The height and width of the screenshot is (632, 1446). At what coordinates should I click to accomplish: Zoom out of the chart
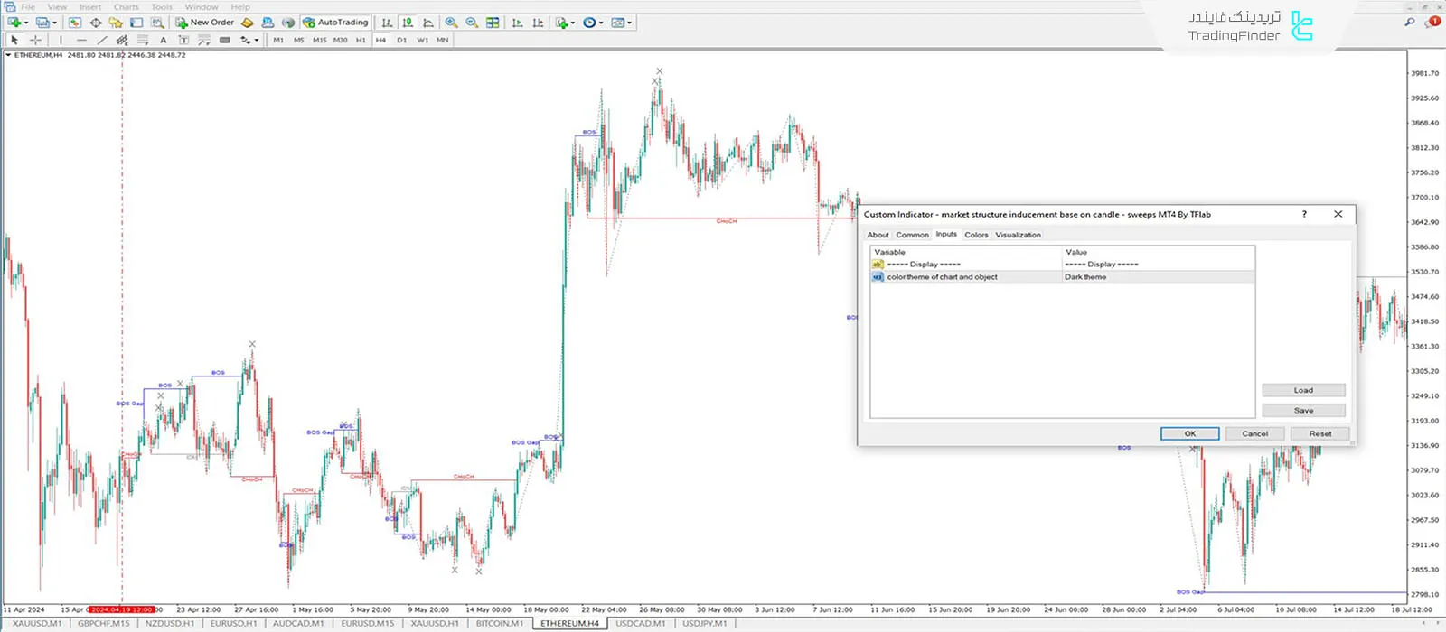click(472, 23)
